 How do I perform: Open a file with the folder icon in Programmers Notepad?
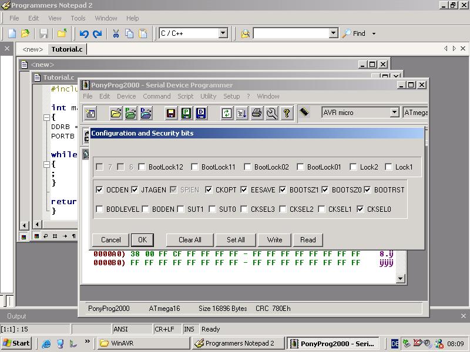(25, 33)
